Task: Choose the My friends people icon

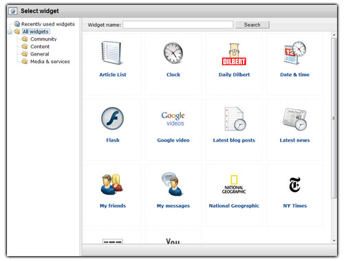Action: click(112, 184)
